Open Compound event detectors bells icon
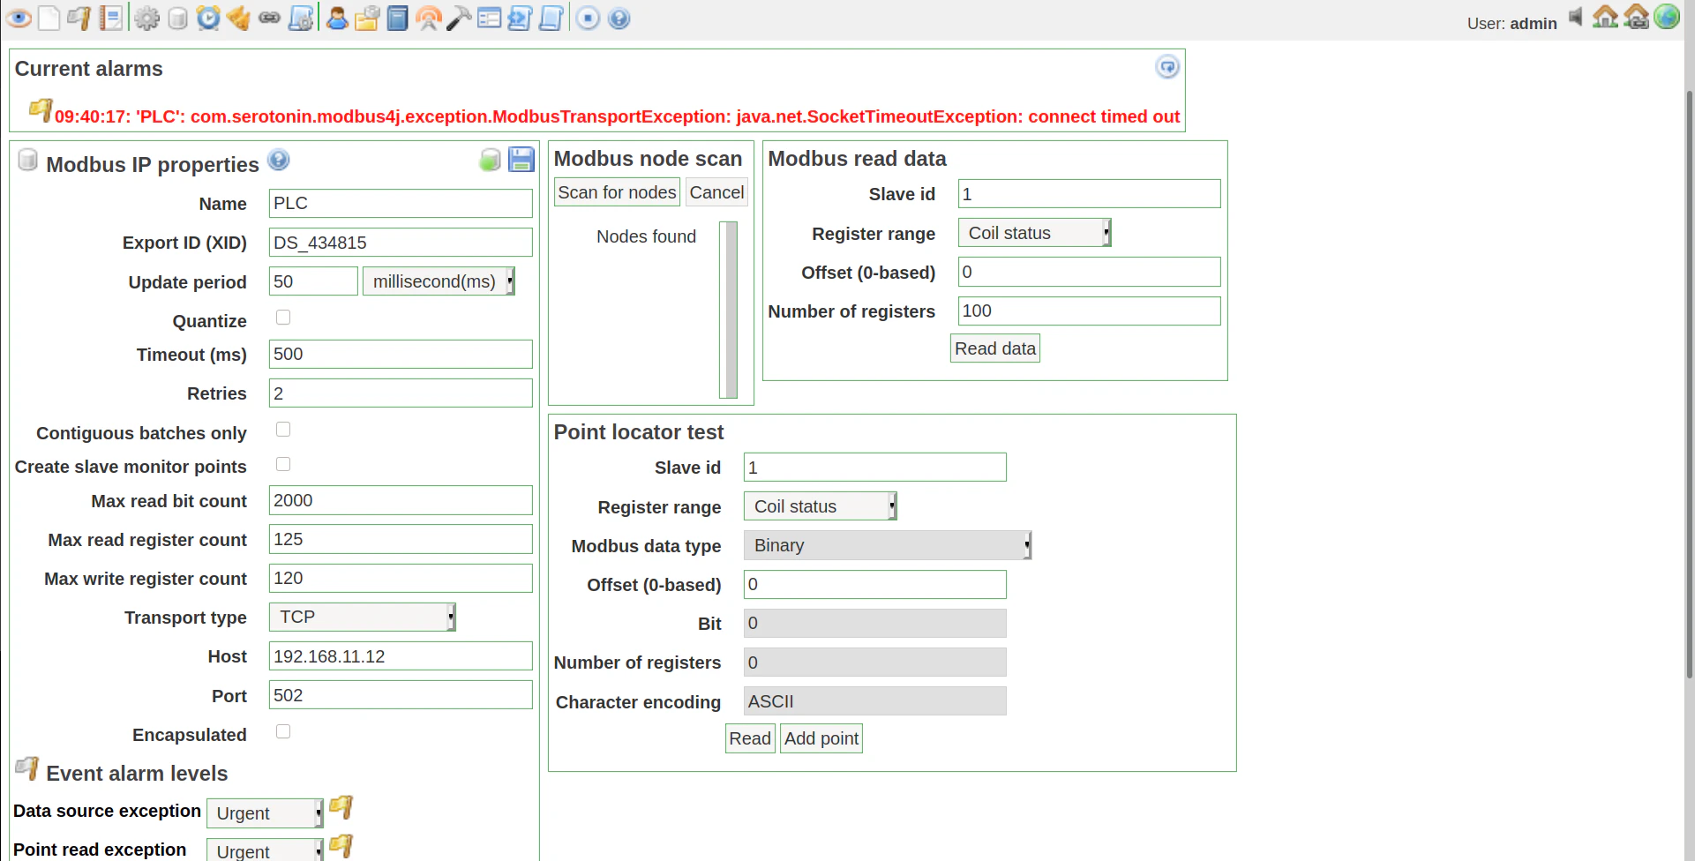The image size is (1695, 861). [x=238, y=18]
